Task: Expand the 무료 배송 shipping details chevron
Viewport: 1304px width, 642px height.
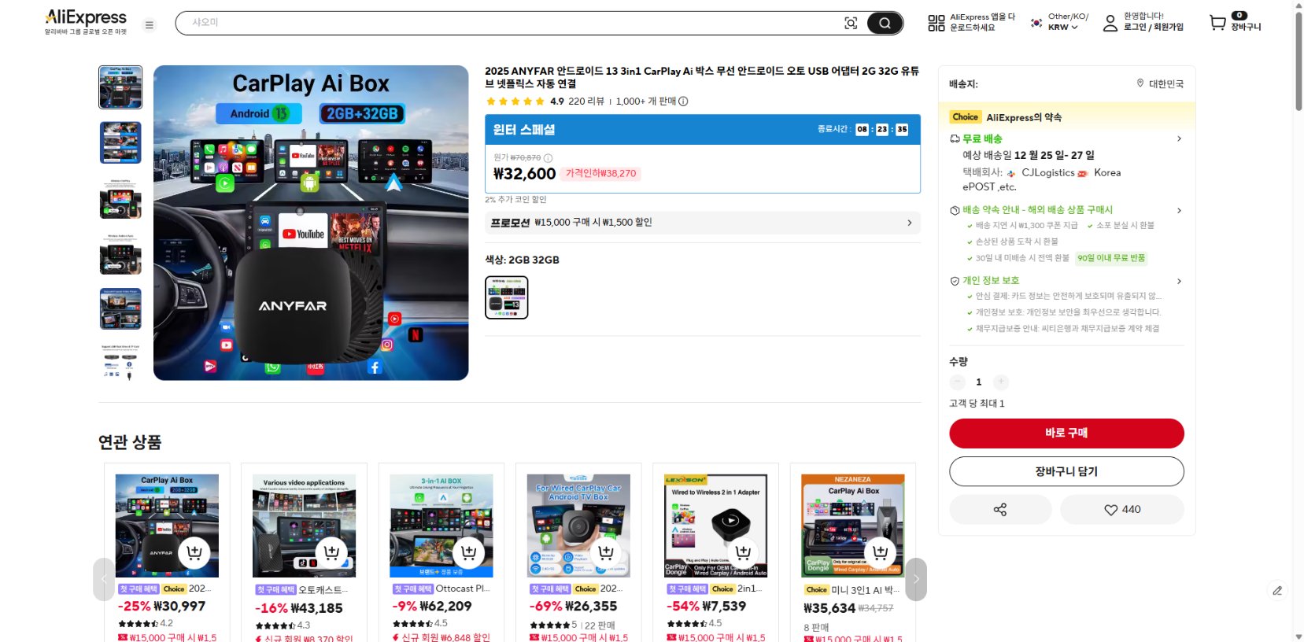Action: point(1179,138)
